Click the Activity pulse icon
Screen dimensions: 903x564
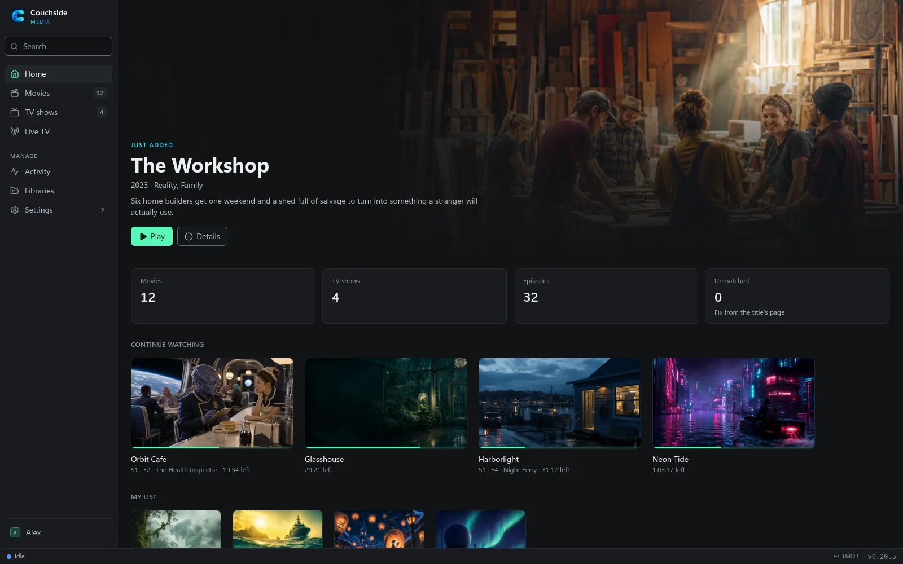pos(15,171)
